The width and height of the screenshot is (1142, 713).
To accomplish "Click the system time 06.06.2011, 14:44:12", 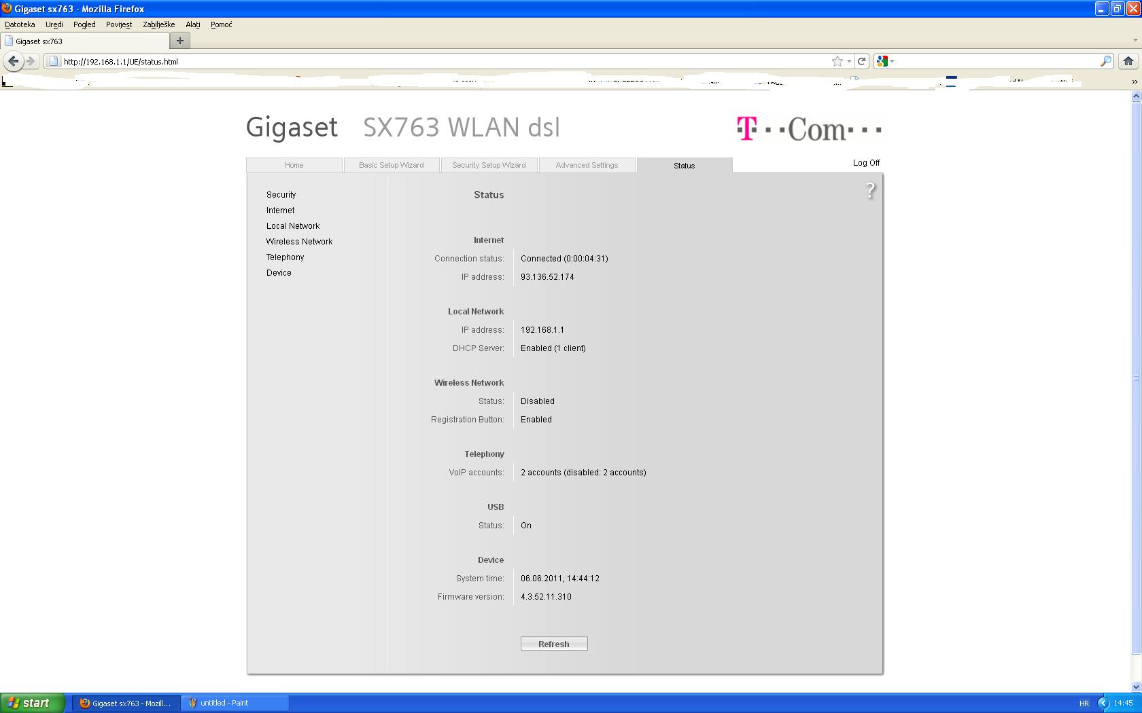I will pyautogui.click(x=560, y=579).
